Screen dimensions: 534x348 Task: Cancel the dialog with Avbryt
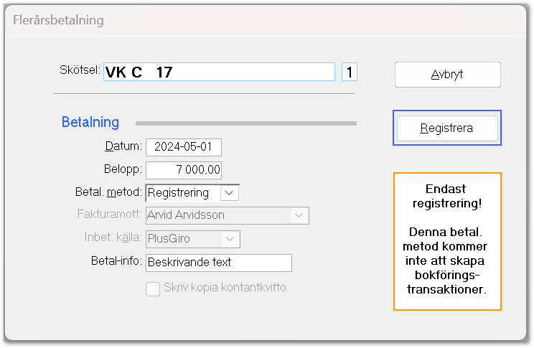[x=447, y=74]
